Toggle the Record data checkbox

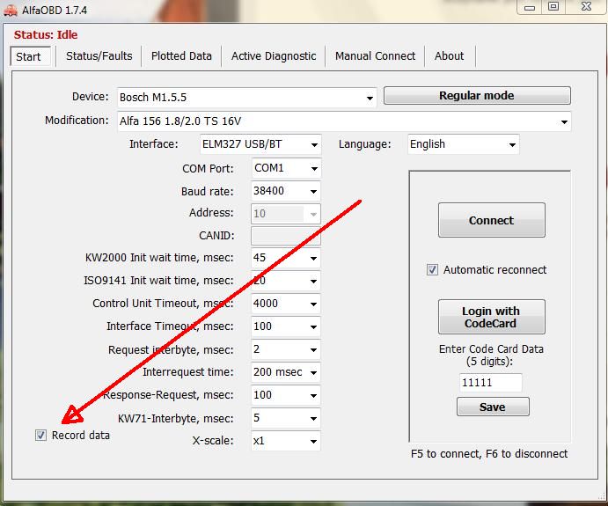(x=40, y=436)
